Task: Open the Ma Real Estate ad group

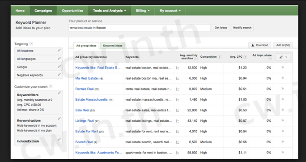Action: pos(86,78)
